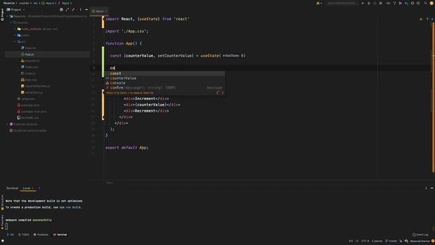Open terminal panel options three-dot icon

pyautogui.click(x=426, y=188)
